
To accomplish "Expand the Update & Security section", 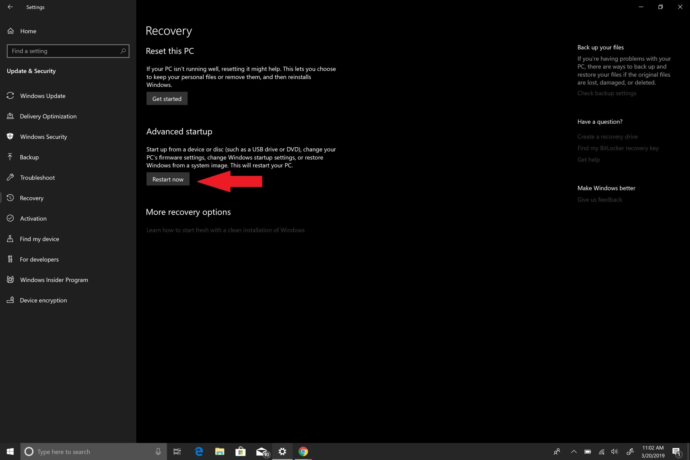I will click(31, 70).
